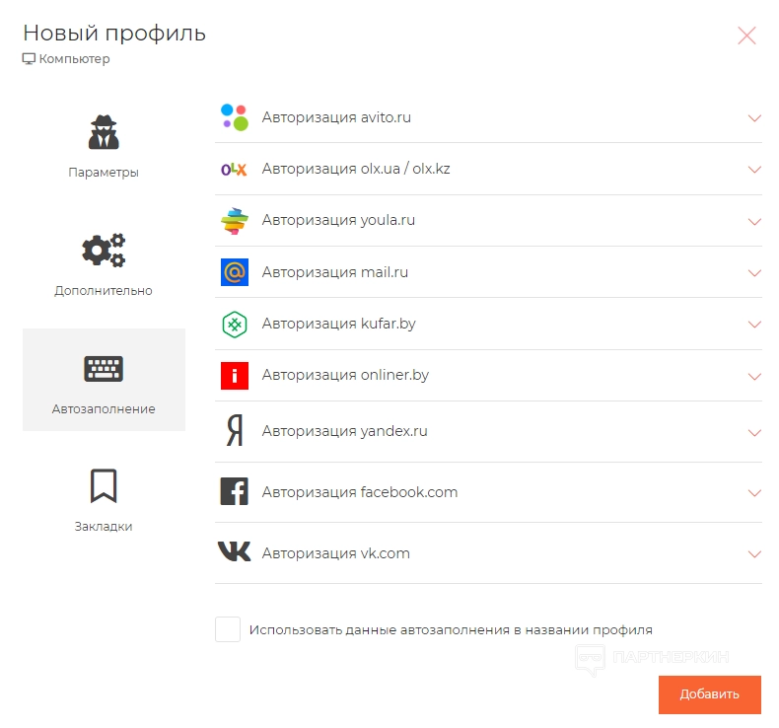Click the kufar.by green hexagon icon

(x=234, y=324)
